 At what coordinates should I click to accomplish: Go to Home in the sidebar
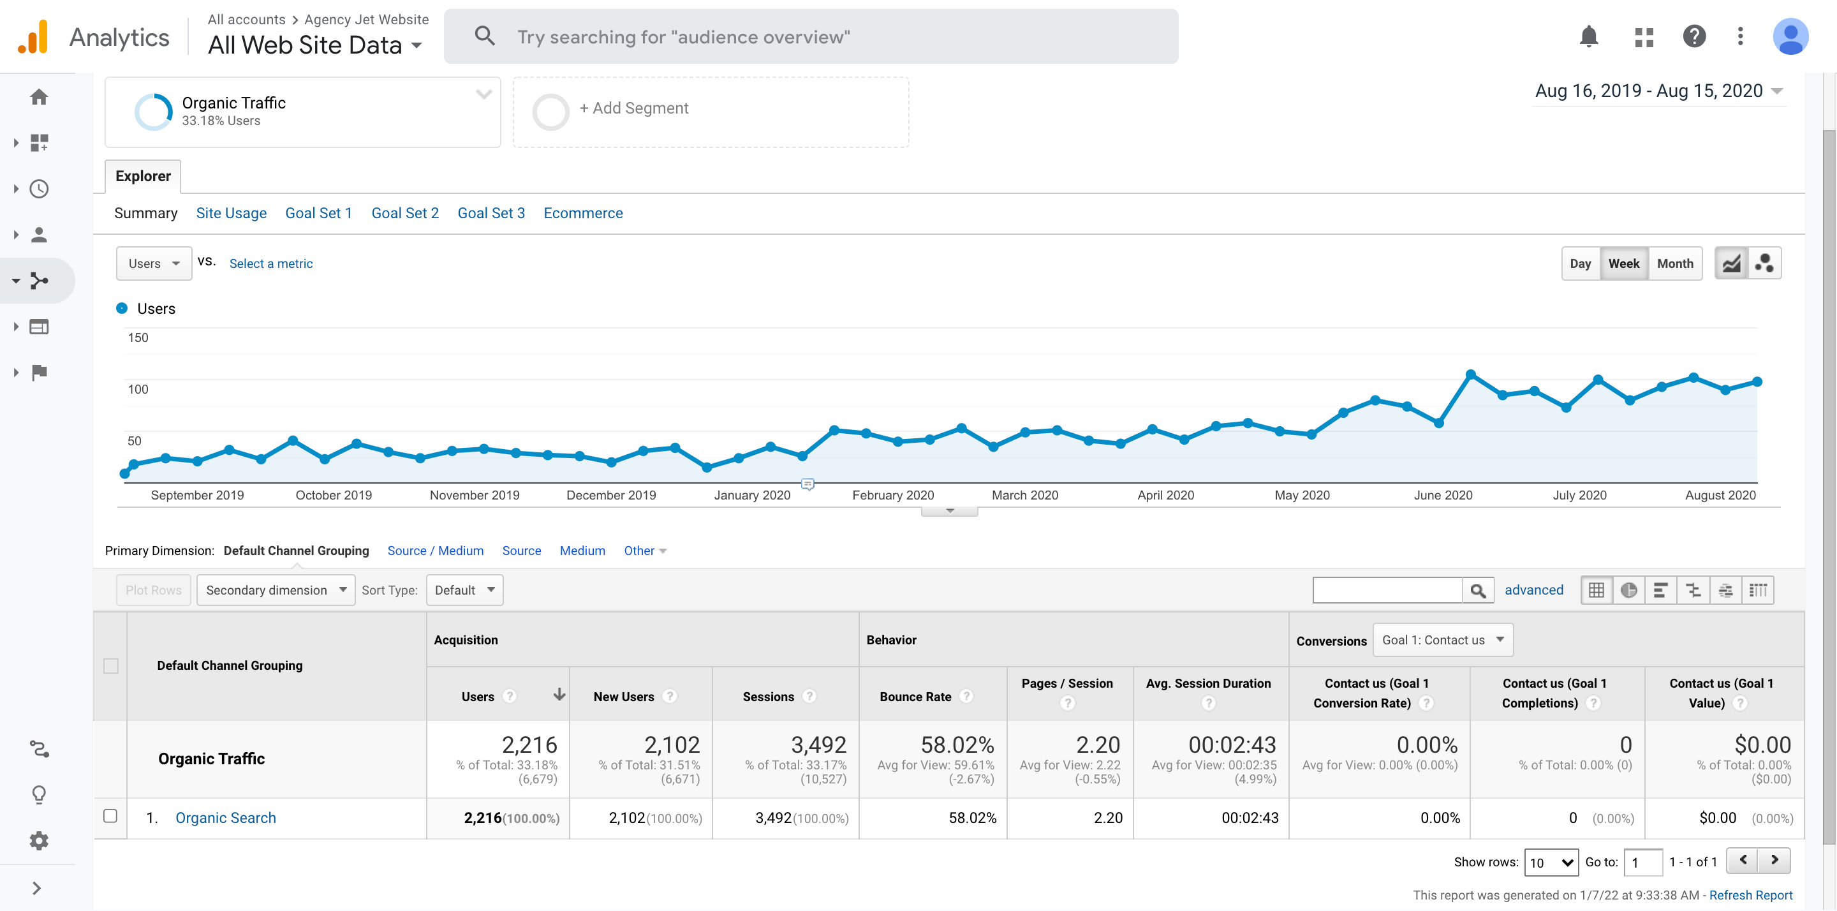pyautogui.click(x=38, y=97)
